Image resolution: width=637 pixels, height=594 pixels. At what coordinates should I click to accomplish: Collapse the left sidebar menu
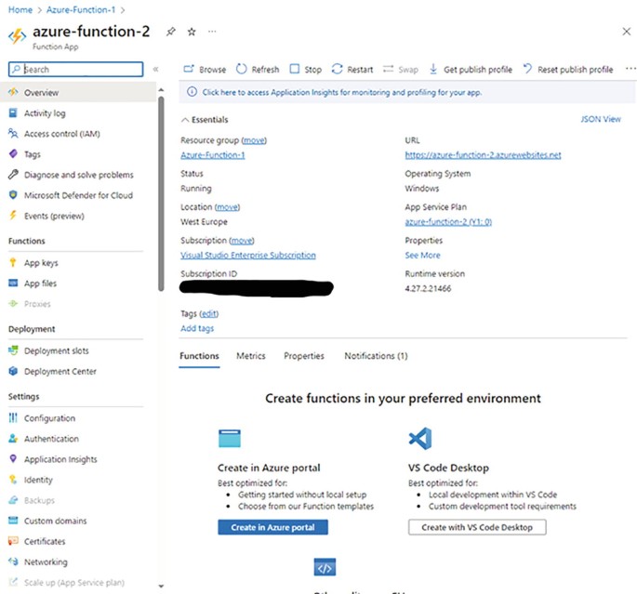pyautogui.click(x=155, y=70)
